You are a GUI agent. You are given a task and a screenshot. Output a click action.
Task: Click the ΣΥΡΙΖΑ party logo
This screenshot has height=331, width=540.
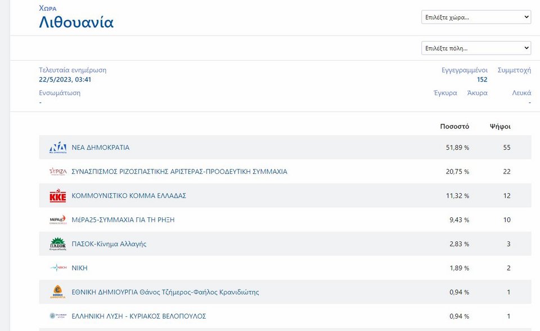58,172
